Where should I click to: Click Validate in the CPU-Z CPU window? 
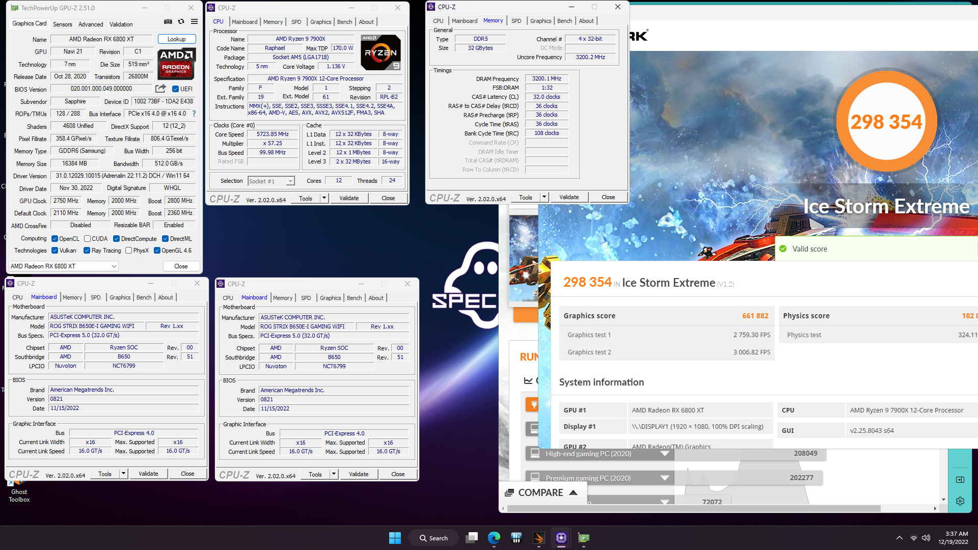(349, 198)
